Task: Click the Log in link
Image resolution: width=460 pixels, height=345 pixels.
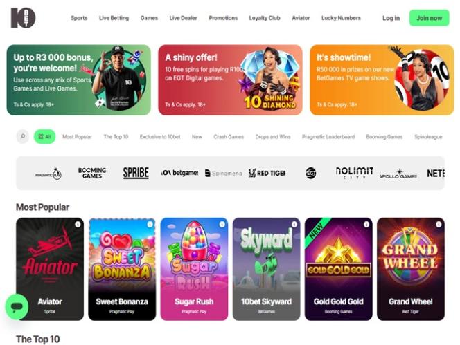Action: point(391,18)
